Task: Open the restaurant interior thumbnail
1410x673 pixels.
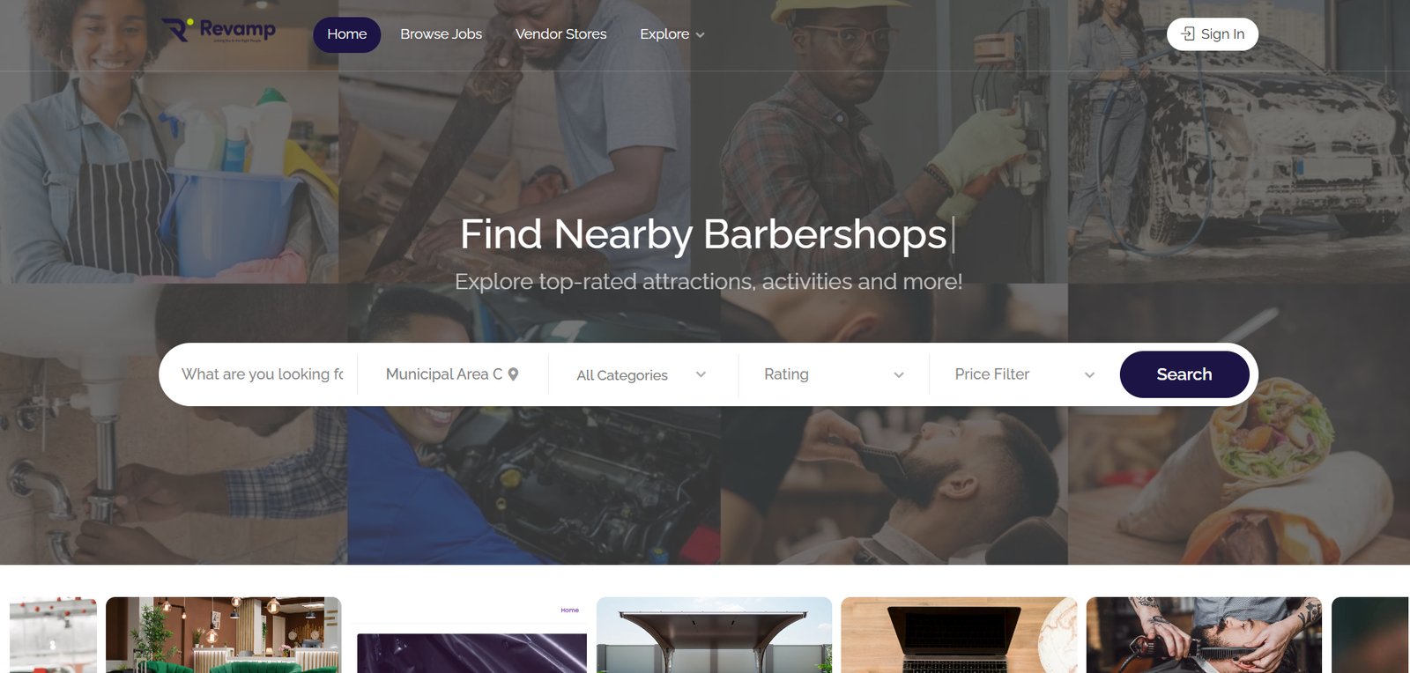Action: click(x=224, y=635)
